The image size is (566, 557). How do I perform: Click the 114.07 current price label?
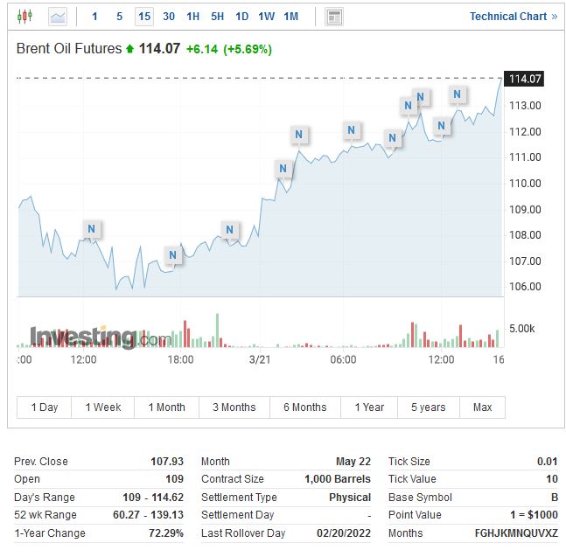pos(525,79)
